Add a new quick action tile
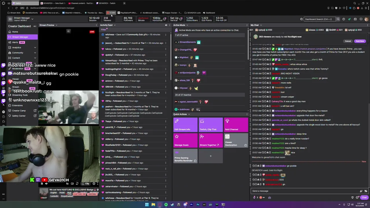 click(x=211, y=156)
